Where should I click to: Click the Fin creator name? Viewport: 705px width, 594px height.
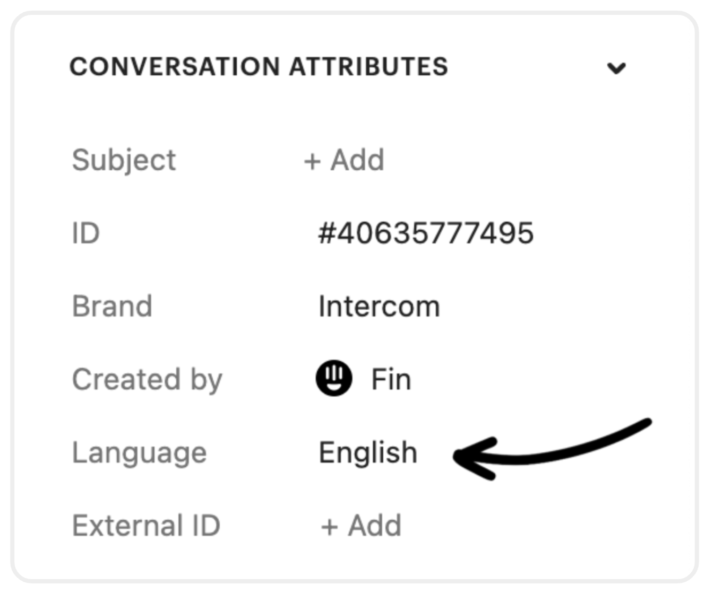click(x=391, y=380)
